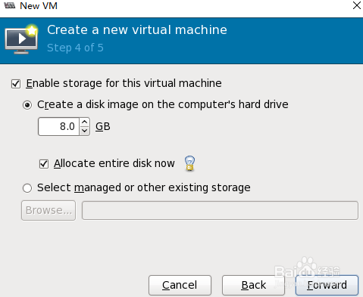The width and height of the screenshot is (363, 297).
Task: Click the virtual machine monitor icon
Action: coord(22,39)
